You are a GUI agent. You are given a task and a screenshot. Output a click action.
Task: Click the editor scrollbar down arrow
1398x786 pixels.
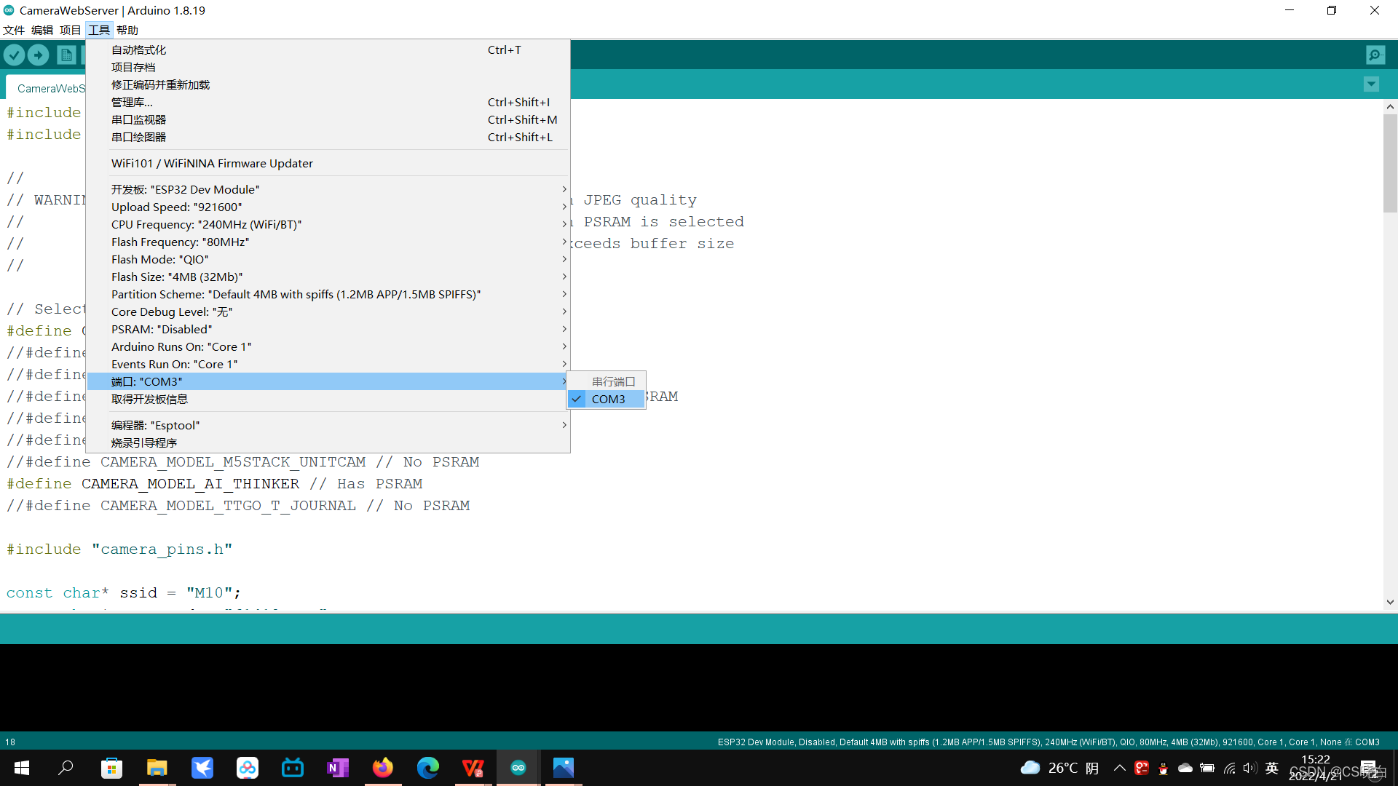click(x=1390, y=602)
